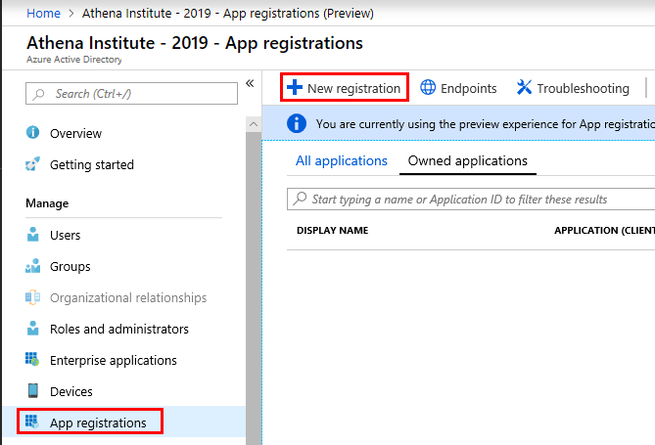
Task: Open Users under Manage
Action: click(x=66, y=235)
